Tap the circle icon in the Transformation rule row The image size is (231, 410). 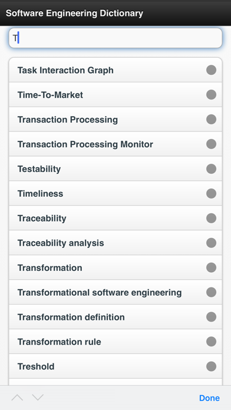point(211,342)
